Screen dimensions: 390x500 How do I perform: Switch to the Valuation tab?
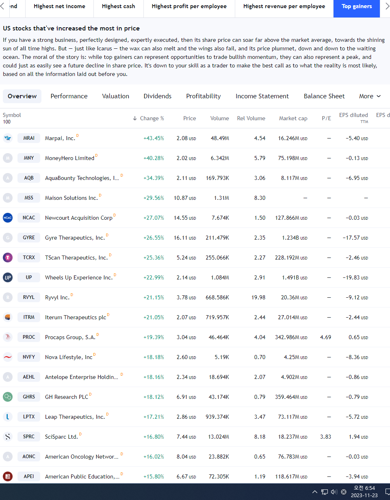coord(115,96)
